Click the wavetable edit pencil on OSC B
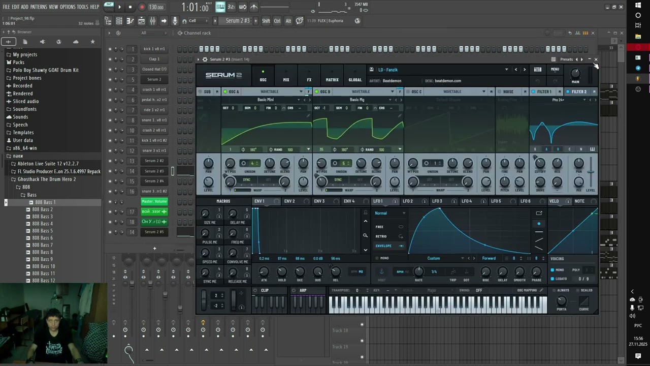The width and height of the screenshot is (650, 366). [399, 116]
